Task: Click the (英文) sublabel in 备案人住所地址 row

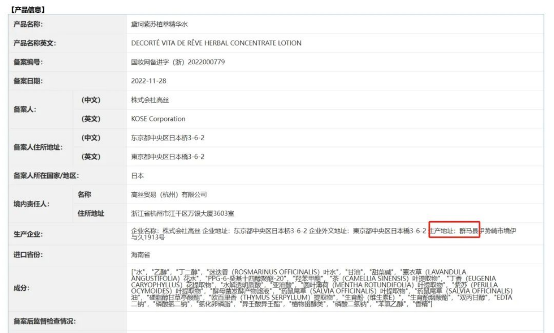Action: (x=91, y=157)
